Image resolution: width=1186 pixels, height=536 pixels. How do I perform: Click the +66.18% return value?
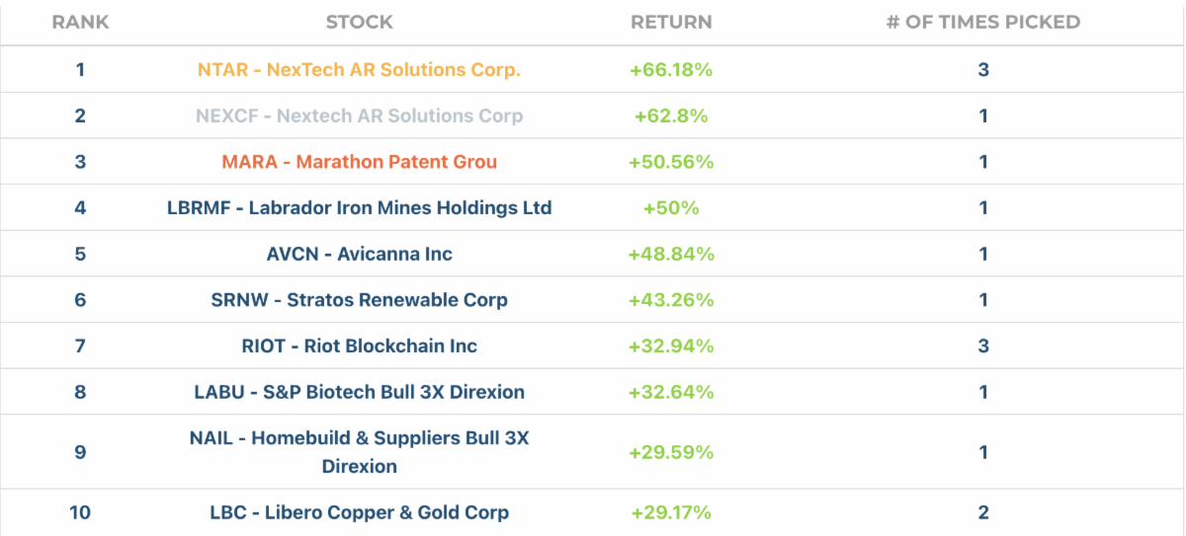click(x=671, y=70)
